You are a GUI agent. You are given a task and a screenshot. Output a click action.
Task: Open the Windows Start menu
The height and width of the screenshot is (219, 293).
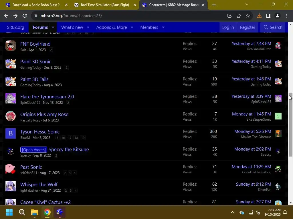pyautogui.click(x=9, y=212)
